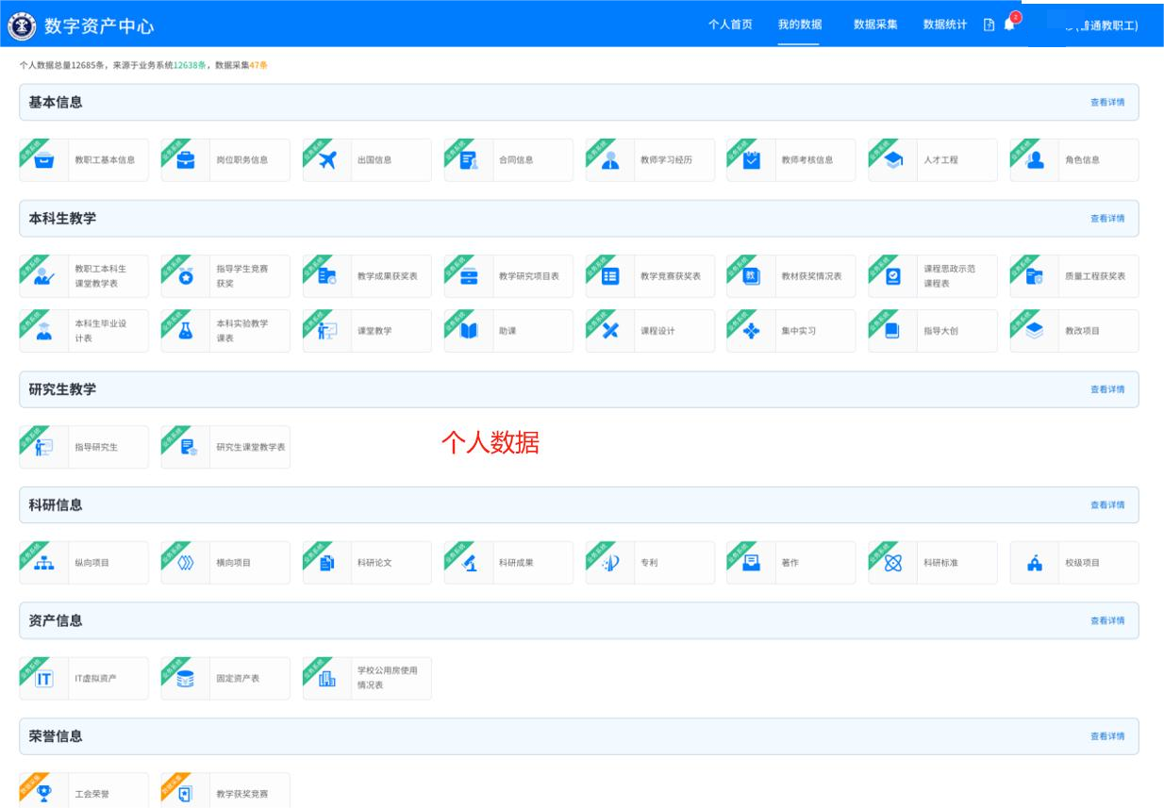View details for the 荣誉信息 section
Screen dimensions: 1164x808
click(x=1106, y=736)
